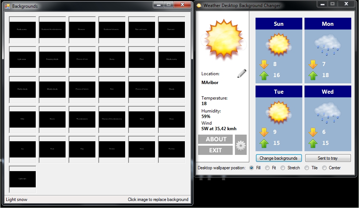
Task: Click the Sent to tray button
Action: pos(328,158)
